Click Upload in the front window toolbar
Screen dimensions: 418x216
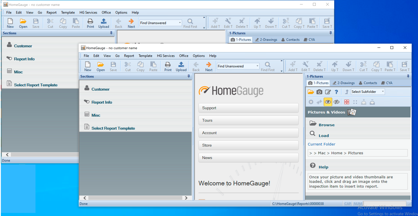click(181, 67)
